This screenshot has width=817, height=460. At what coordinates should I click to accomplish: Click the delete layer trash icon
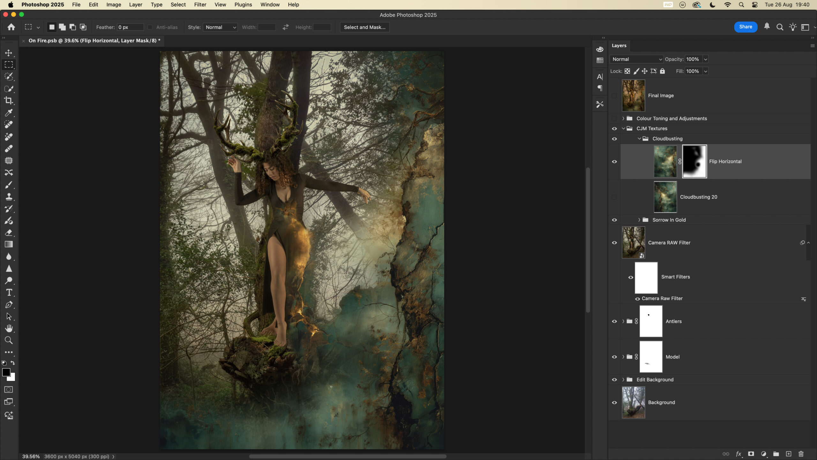point(801,454)
